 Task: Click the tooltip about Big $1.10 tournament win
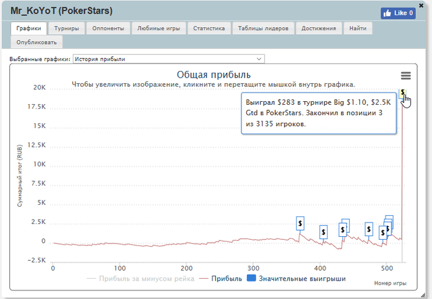pyautogui.click(x=319, y=113)
